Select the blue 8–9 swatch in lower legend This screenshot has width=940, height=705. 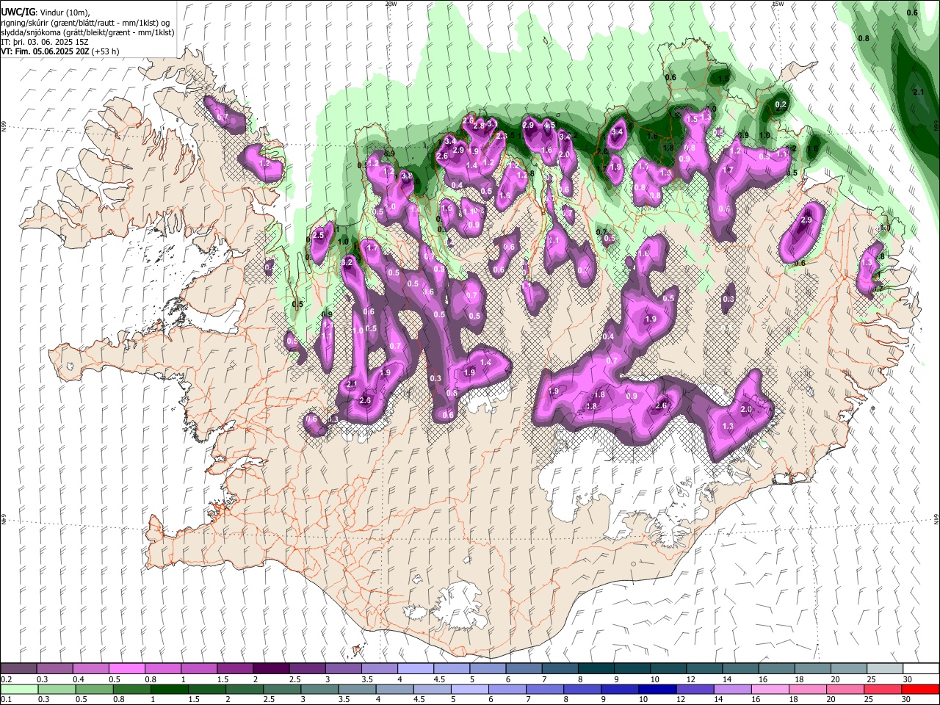coord(583,689)
